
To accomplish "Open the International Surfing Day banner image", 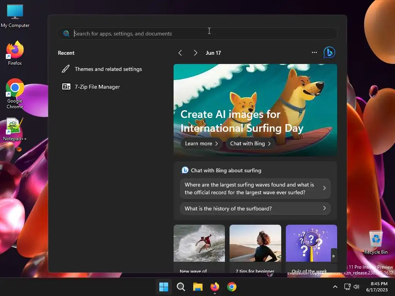I will coord(255,110).
